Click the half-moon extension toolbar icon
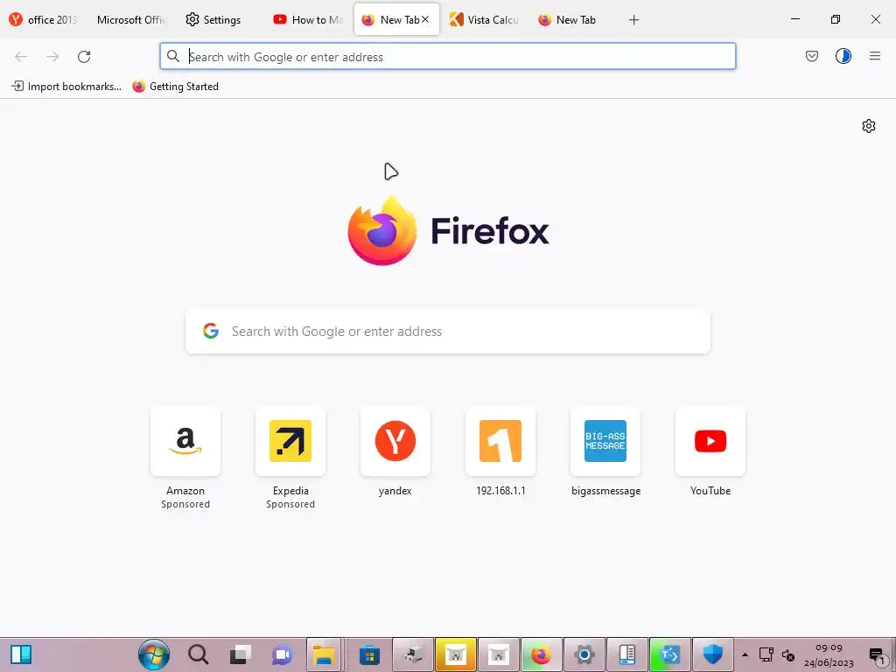The height and width of the screenshot is (672, 896). 843,56
